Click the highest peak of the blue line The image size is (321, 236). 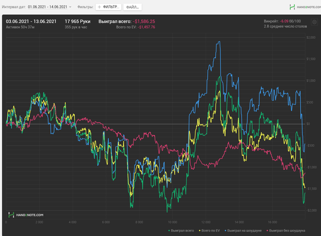tap(219, 42)
